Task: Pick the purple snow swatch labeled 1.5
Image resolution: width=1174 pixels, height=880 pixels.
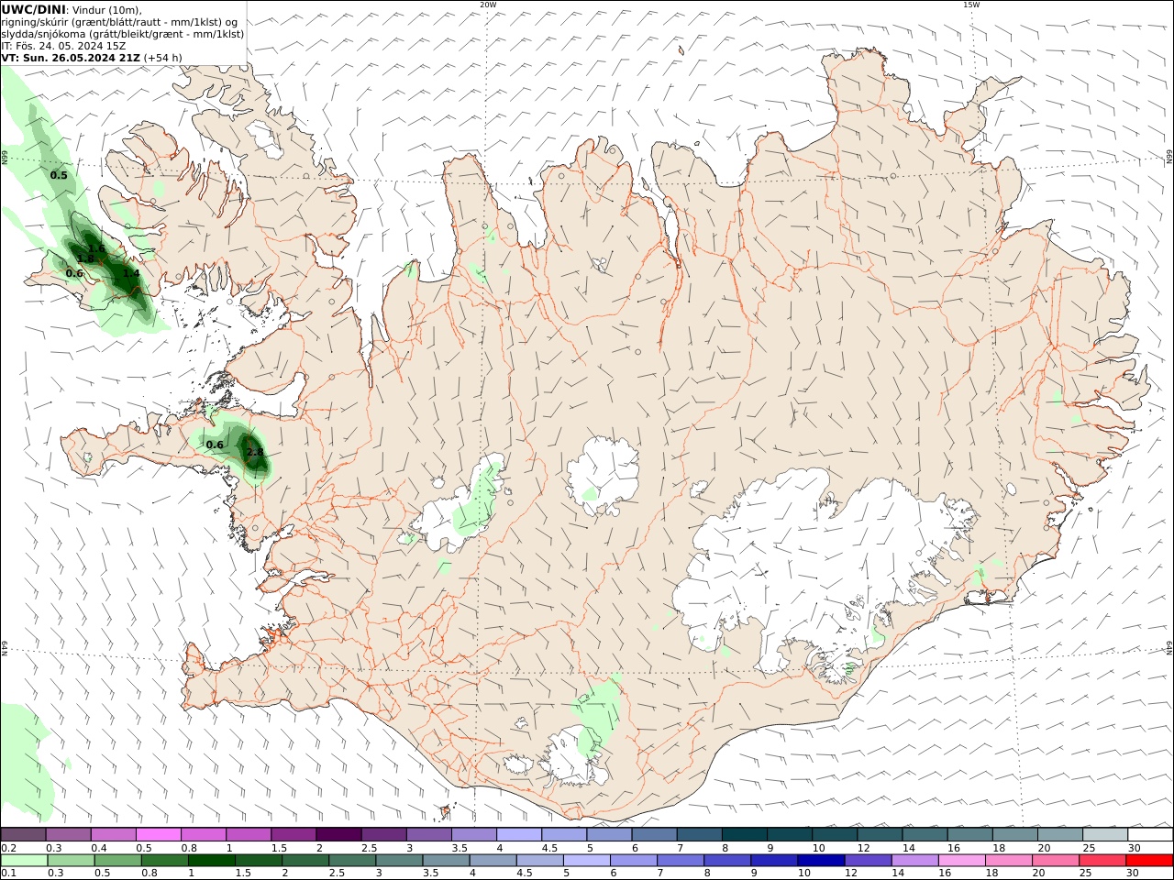Action: point(293,834)
